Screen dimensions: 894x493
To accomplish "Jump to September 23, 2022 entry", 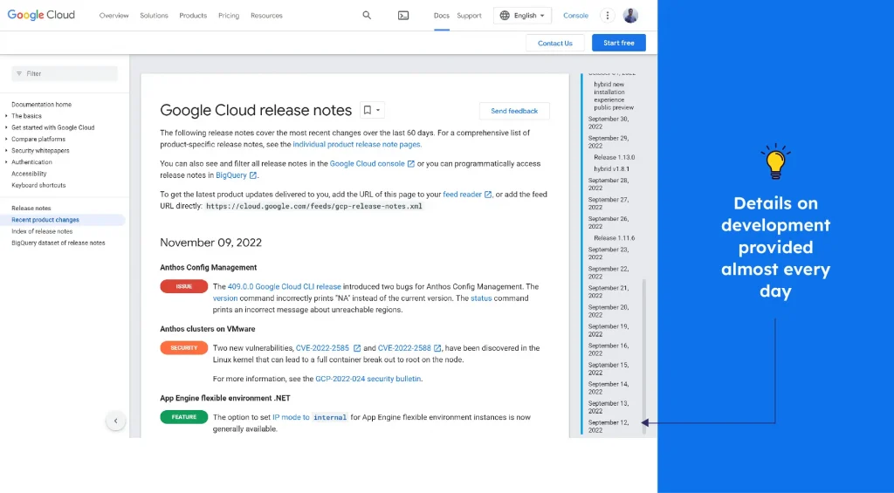I will 609,253.
